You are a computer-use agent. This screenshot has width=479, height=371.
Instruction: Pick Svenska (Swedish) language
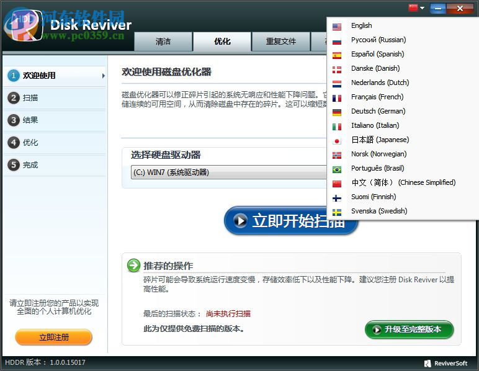[379, 211]
